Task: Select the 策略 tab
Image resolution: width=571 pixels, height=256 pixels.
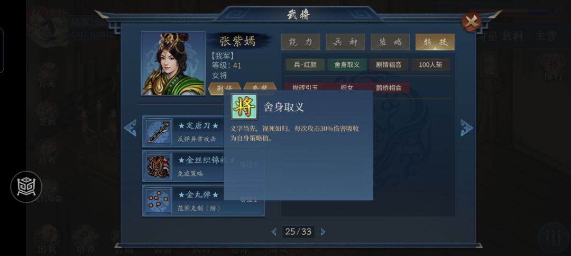Action: coord(390,42)
